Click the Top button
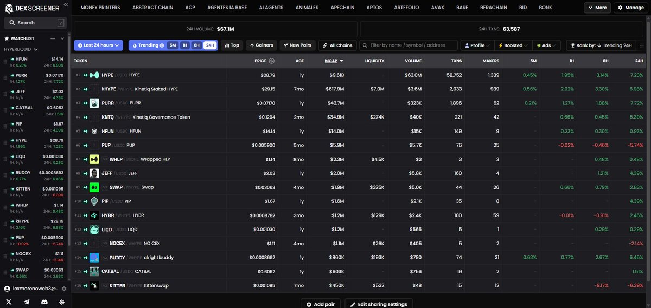Image resolution: width=651 pixels, height=308 pixels. coord(231,45)
